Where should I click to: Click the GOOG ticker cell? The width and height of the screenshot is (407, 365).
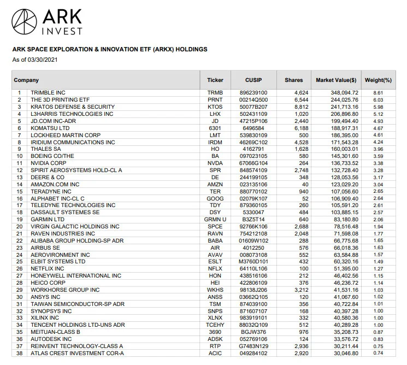click(x=215, y=198)
